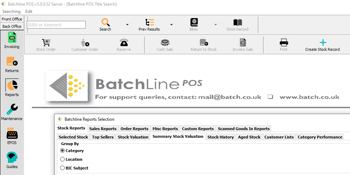Image resolution: width=350 pixels, height=175 pixels.
Task: Click the Stock Order cart icon
Action: point(46,42)
